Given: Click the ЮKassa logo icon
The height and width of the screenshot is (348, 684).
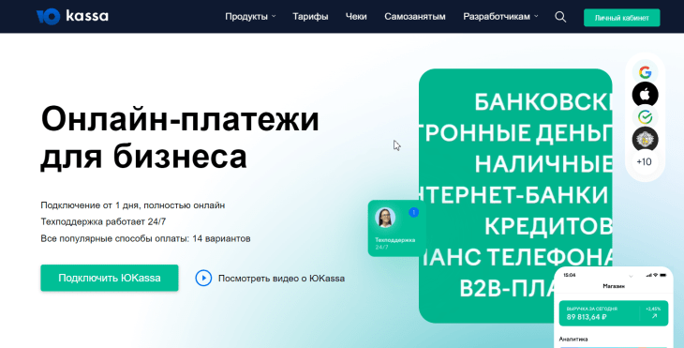Looking at the screenshot, I should 48,17.
